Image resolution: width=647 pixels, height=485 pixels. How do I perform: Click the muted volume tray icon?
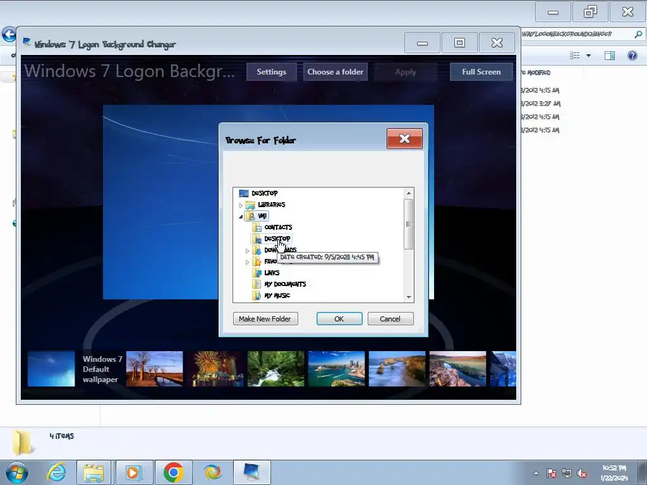click(582, 473)
